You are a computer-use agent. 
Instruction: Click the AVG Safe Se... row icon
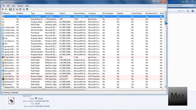pos(3,76)
